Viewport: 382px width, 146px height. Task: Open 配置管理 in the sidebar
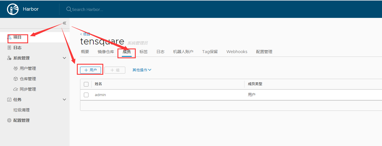21,120
